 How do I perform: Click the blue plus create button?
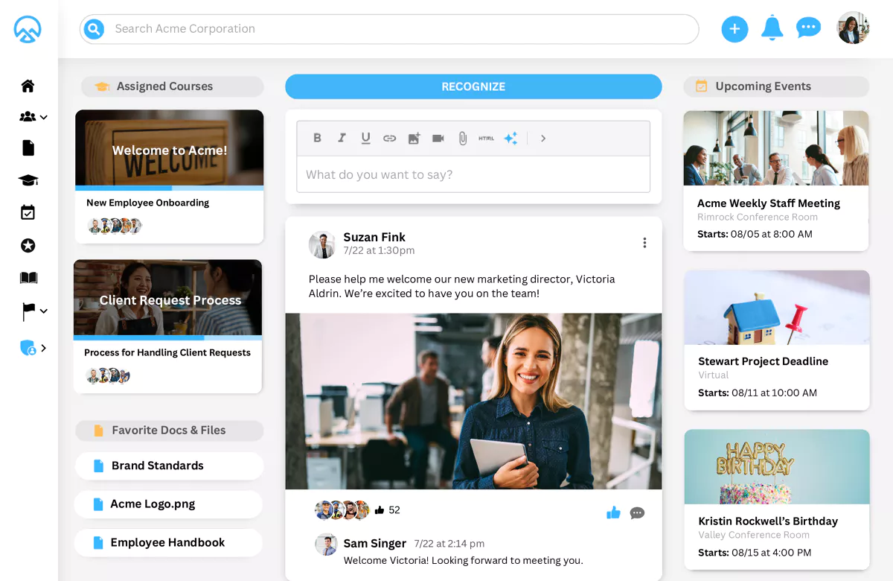734,29
